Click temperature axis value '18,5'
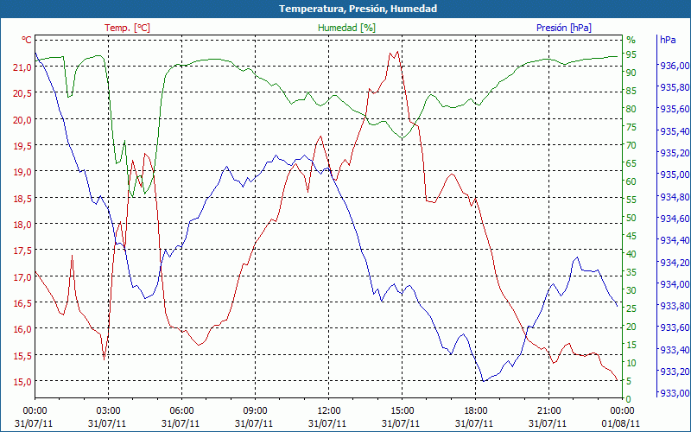 (x=22, y=198)
